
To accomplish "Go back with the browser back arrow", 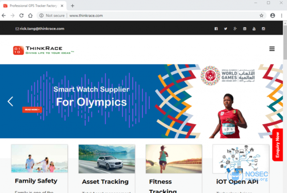I will (x=4, y=16).
